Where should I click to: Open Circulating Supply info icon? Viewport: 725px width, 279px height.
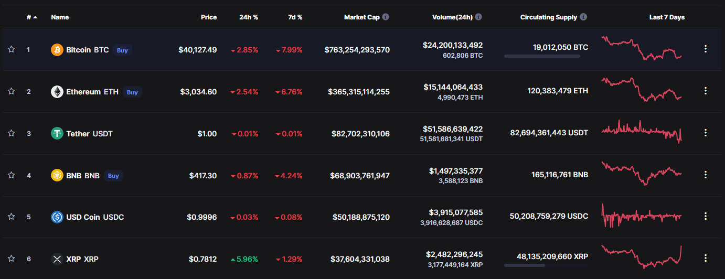tap(583, 17)
